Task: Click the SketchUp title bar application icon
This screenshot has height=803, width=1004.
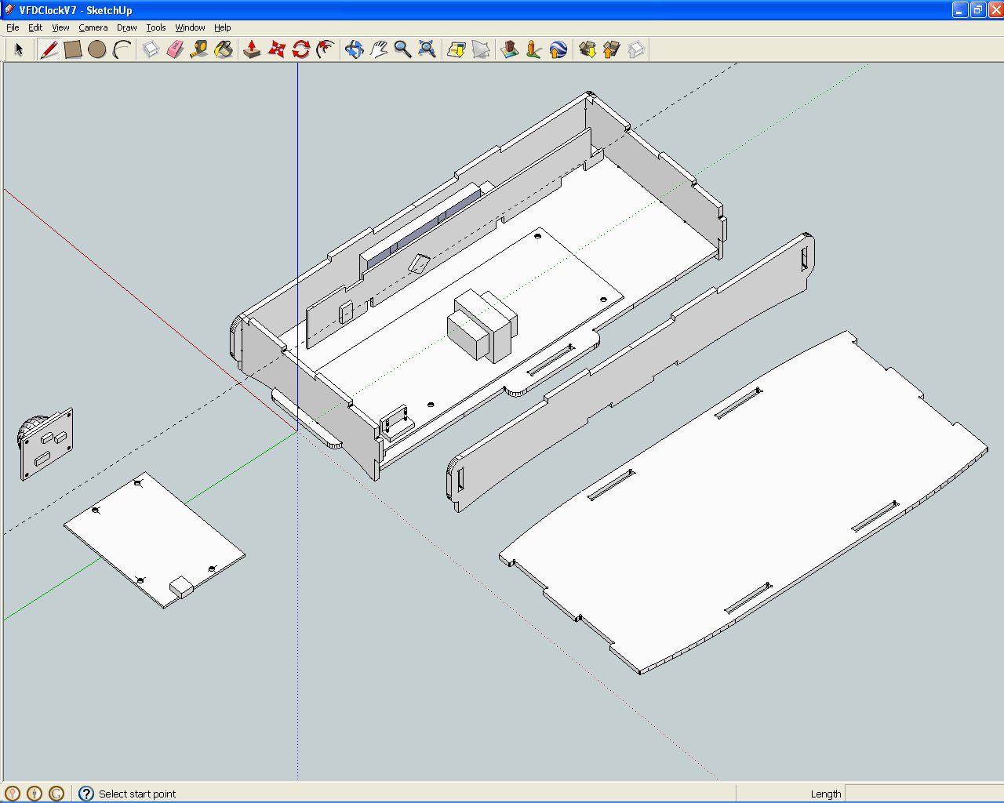Action: click(9, 9)
